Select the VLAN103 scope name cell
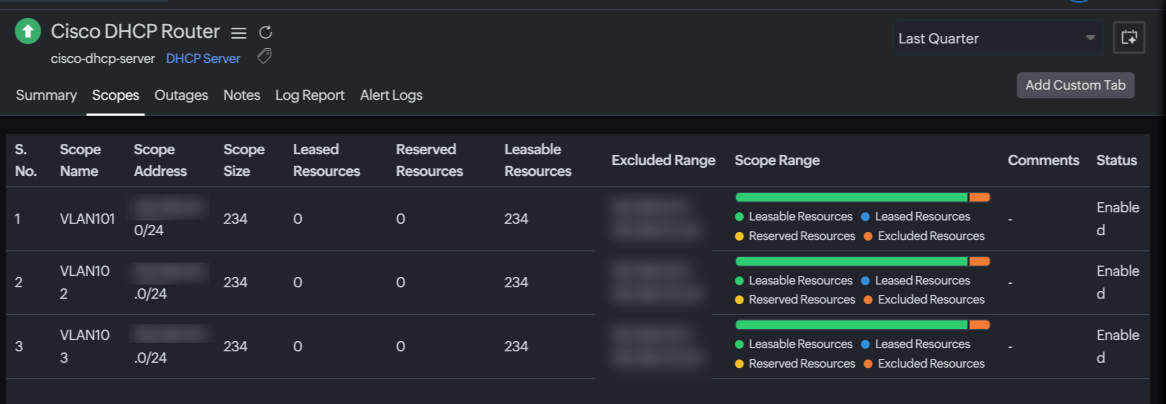Image resolution: width=1166 pixels, height=404 pixels. pyautogui.click(x=85, y=346)
